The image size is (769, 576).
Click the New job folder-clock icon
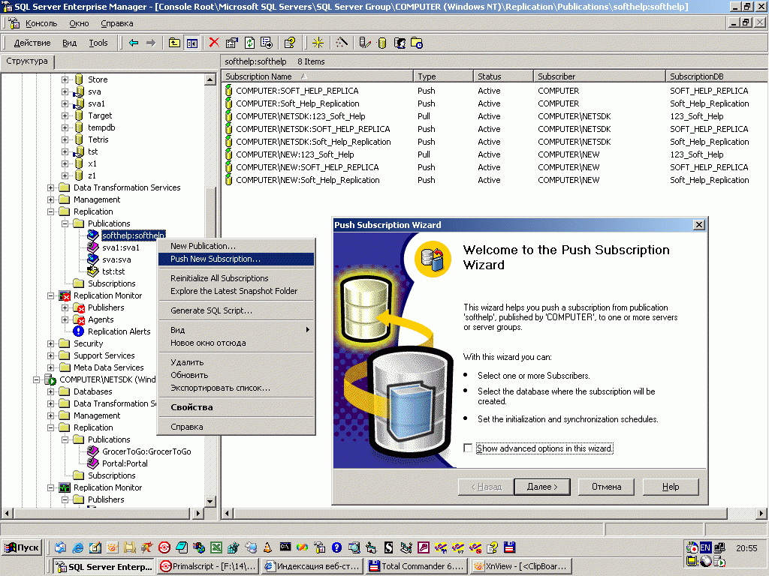coord(417,43)
